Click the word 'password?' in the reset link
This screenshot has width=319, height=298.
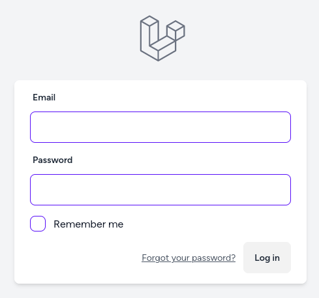coord(214,258)
